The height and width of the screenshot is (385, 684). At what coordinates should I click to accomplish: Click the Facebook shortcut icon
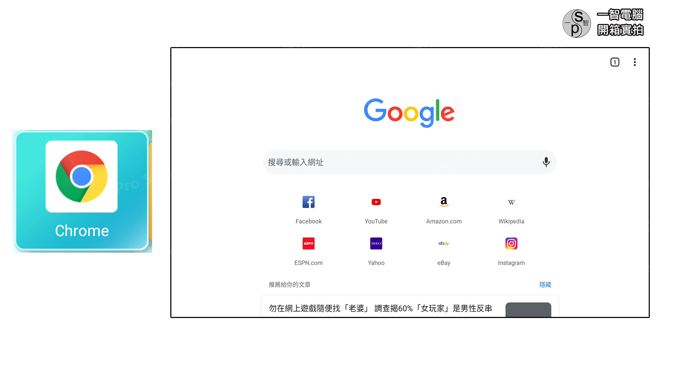click(x=308, y=202)
